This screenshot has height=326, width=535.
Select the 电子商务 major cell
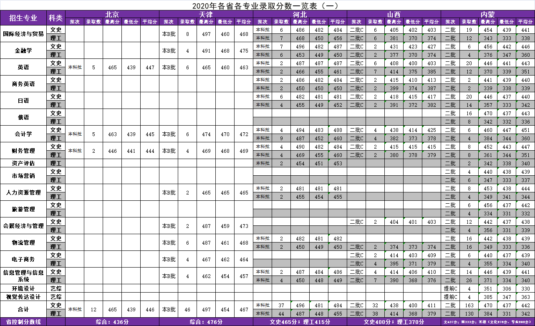point(23,259)
